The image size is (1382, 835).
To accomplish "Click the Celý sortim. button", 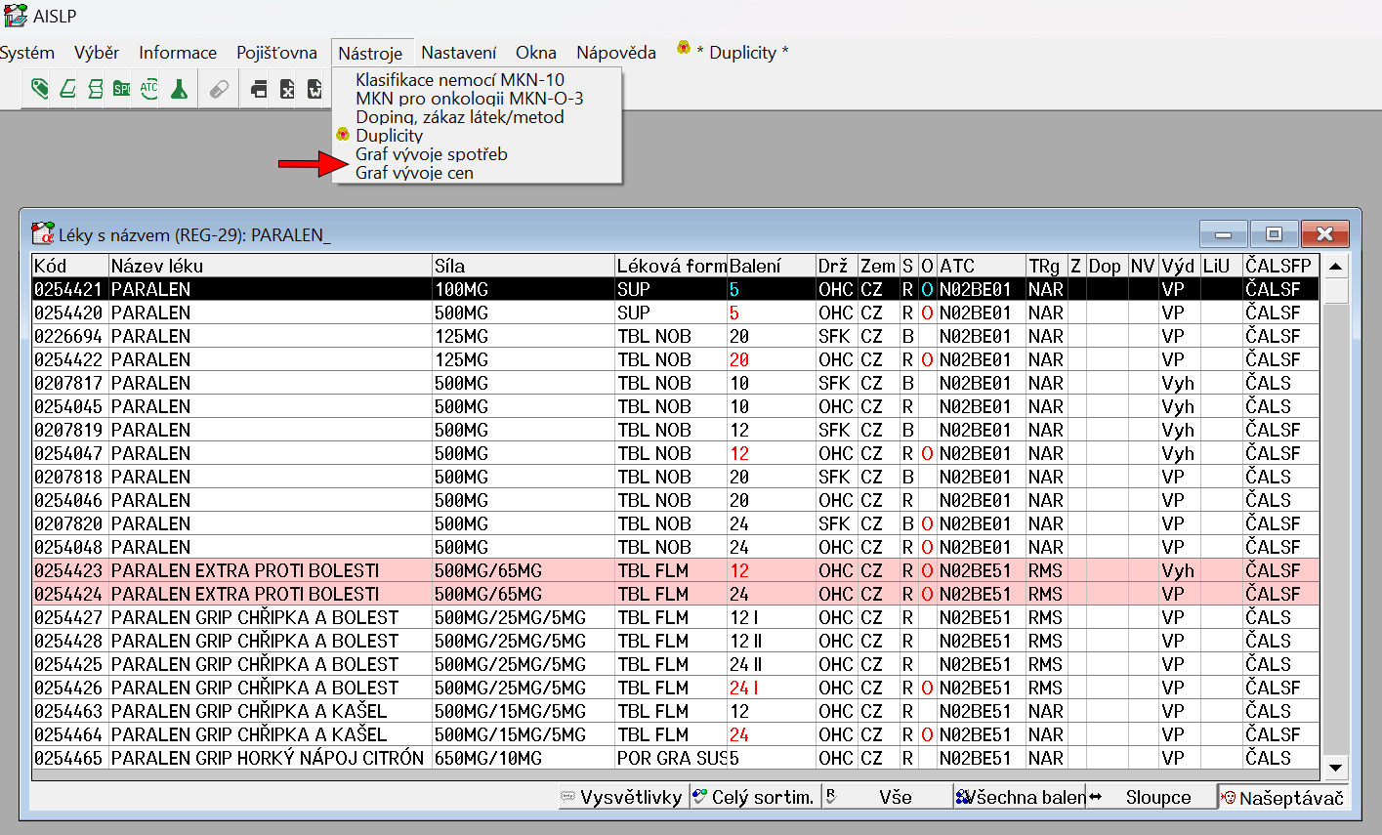I will [x=754, y=797].
